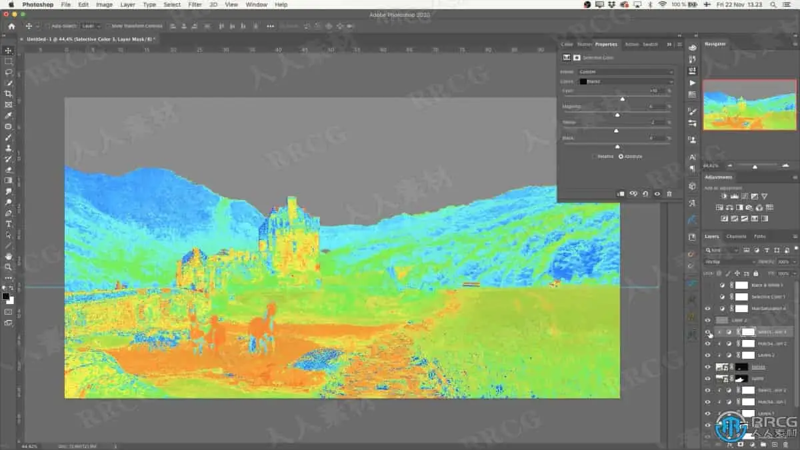Click the Cyan slider handle
The height and width of the screenshot is (450, 800).
point(623,99)
